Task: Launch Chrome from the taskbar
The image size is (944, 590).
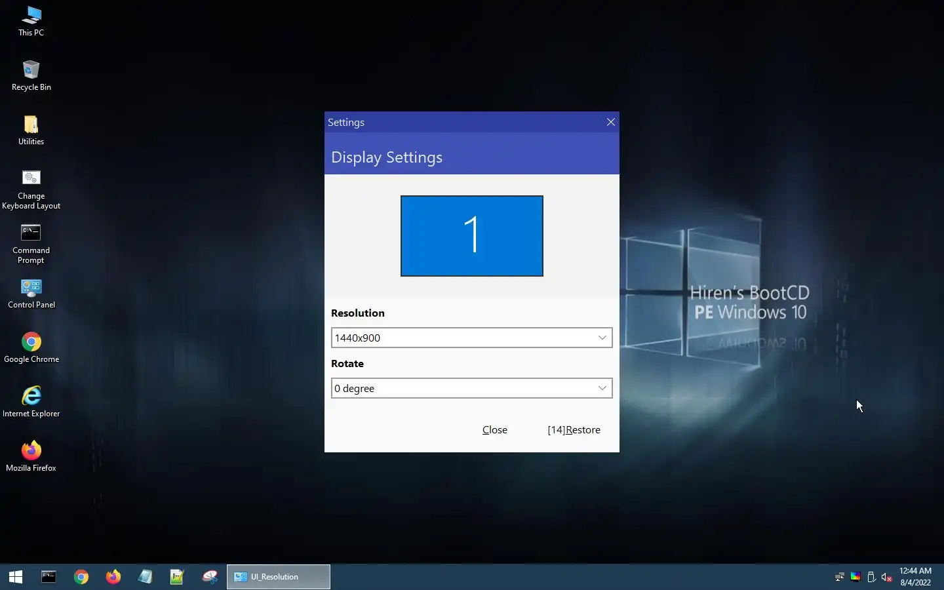Action: pyautogui.click(x=81, y=577)
